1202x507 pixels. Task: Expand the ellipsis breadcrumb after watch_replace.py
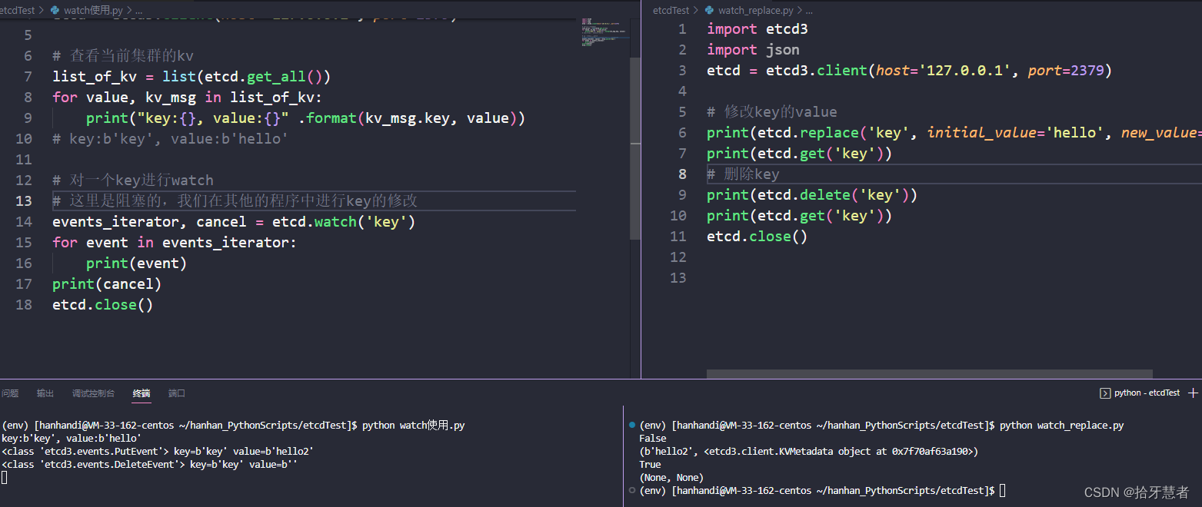[x=808, y=11]
